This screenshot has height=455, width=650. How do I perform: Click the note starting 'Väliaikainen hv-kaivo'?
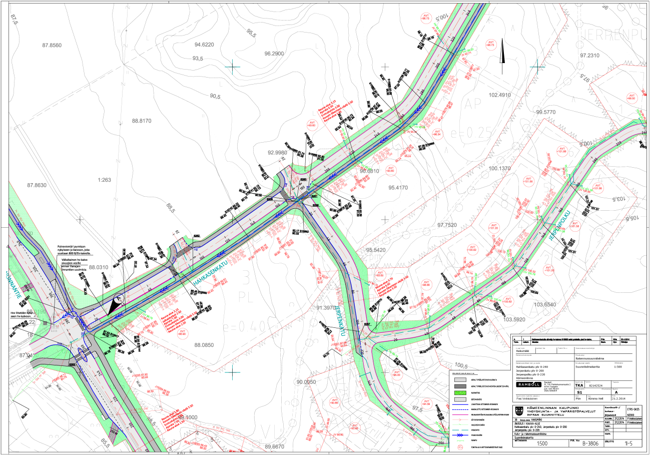(x=75, y=265)
